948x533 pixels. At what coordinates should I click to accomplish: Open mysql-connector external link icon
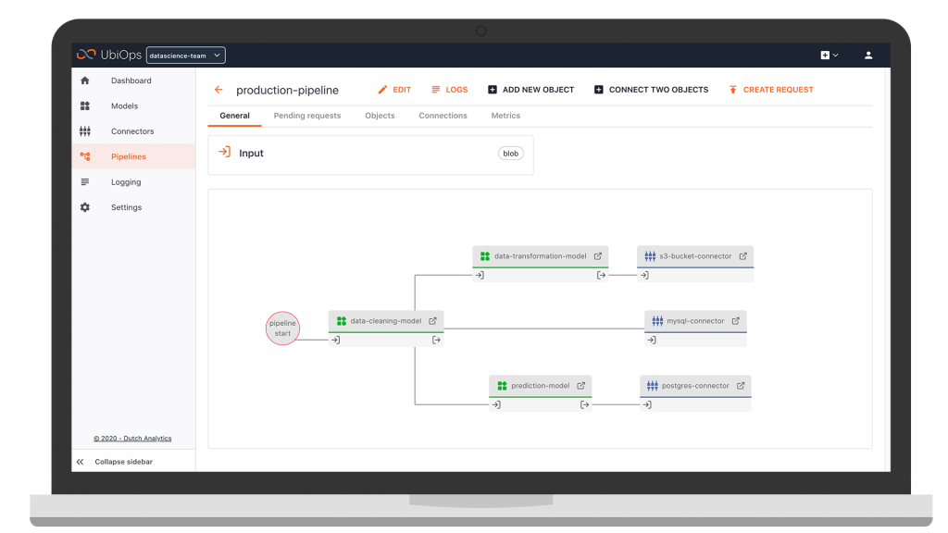tap(736, 321)
